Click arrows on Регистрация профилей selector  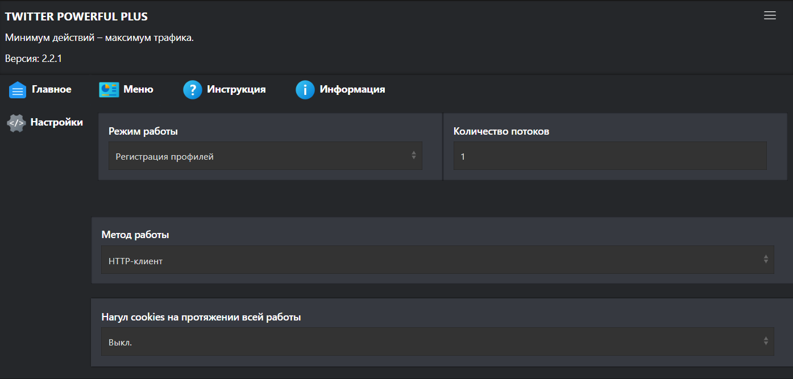click(x=414, y=155)
